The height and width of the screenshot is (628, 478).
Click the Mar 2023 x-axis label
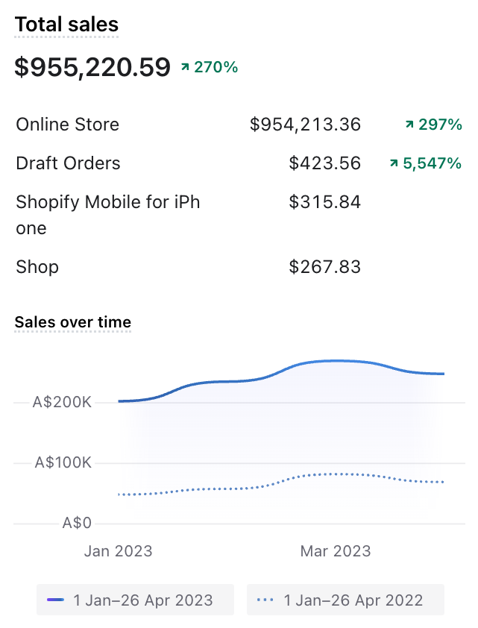[x=336, y=551]
